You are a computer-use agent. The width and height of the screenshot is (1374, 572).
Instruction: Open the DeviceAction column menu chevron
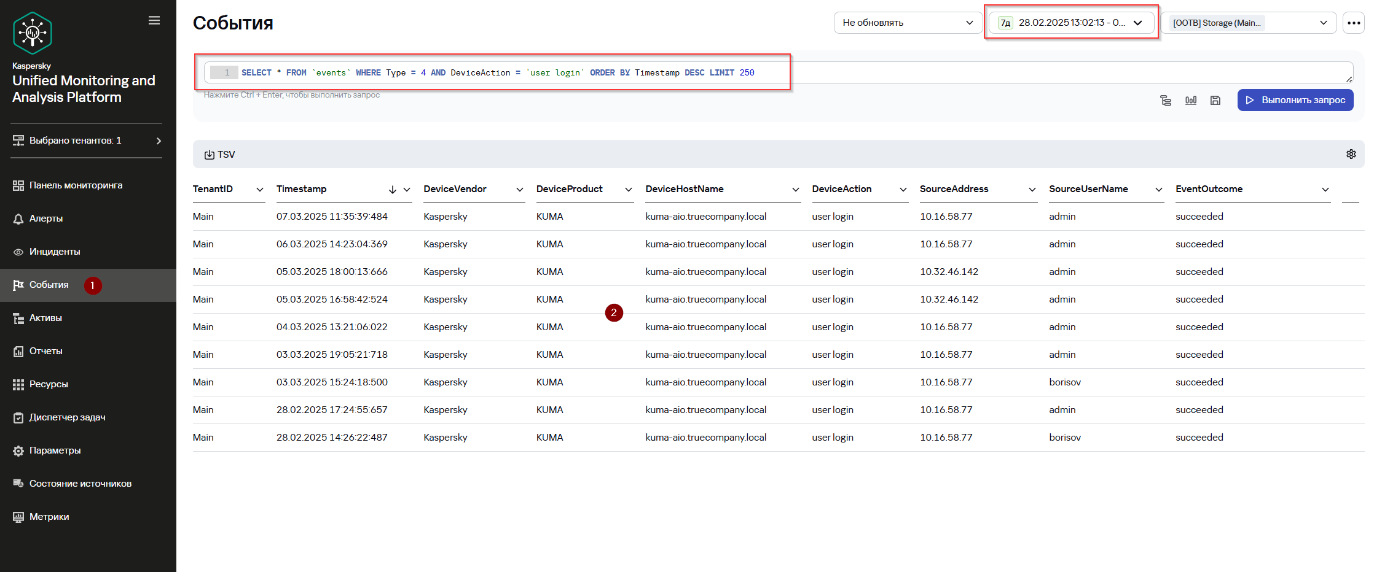[903, 190]
